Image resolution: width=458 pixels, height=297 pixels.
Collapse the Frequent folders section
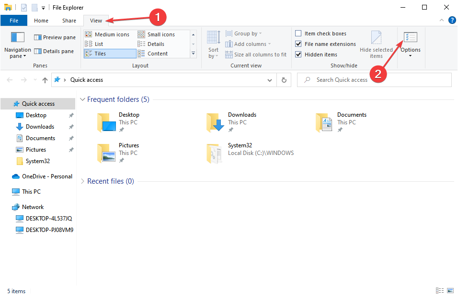click(82, 99)
